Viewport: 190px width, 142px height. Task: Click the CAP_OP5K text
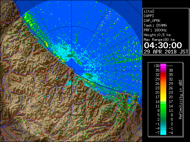[152, 21]
